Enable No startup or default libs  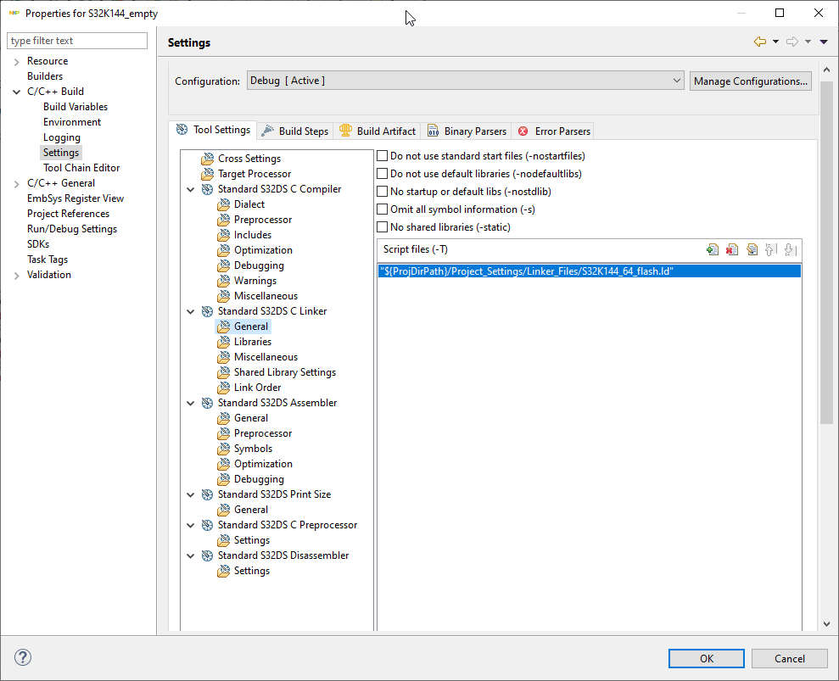[382, 192]
